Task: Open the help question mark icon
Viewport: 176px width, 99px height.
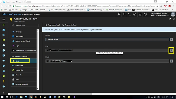Action: coord(145,14)
